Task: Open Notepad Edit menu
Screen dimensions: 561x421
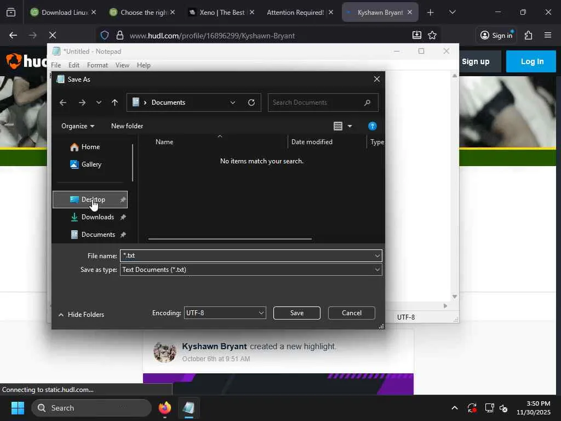Action: pos(74,65)
